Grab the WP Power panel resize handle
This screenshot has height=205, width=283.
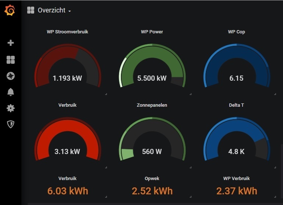(x=190, y=94)
